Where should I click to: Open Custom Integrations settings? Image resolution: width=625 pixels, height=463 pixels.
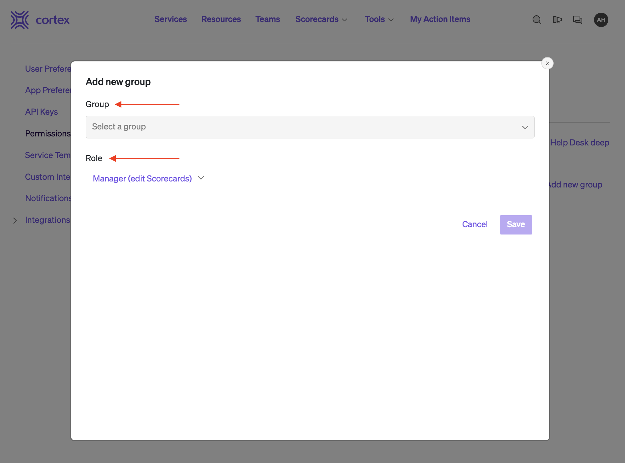pos(48,177)
